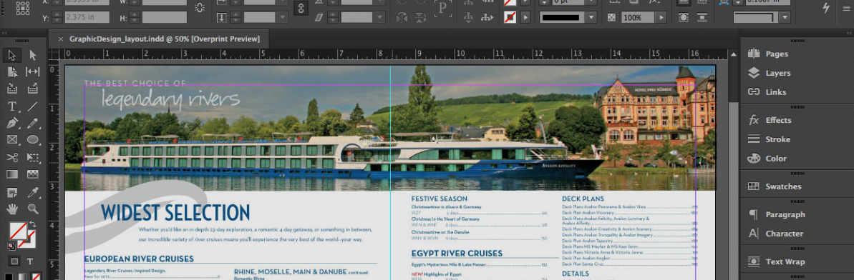
Task: Select the Page tool
Action: (12, 71)
